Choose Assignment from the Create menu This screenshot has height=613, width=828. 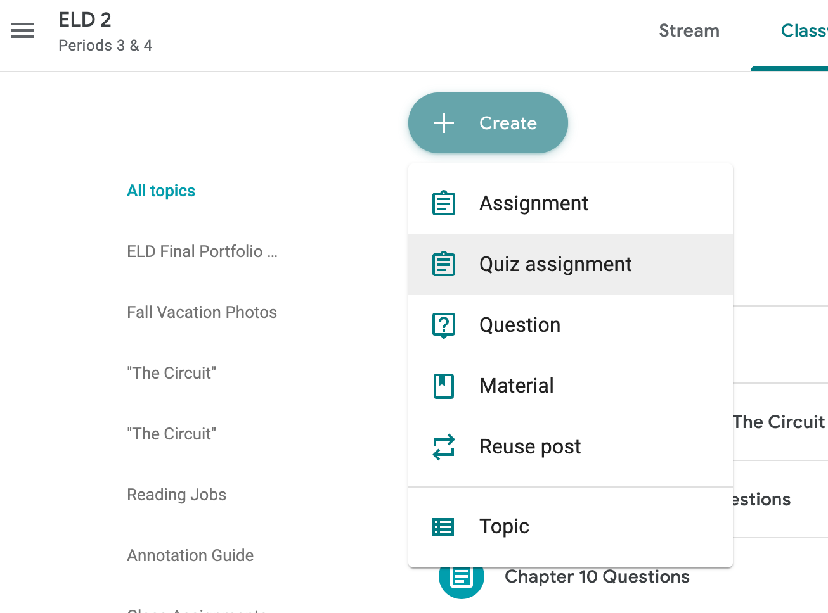(x=533, y=203)
